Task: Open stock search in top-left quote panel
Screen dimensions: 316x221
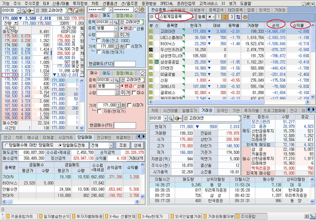Action: click(x=24, y=10)
